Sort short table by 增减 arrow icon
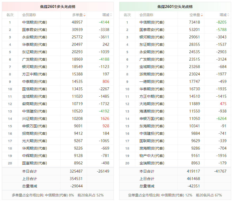233x202 pixels. [228, 15]
